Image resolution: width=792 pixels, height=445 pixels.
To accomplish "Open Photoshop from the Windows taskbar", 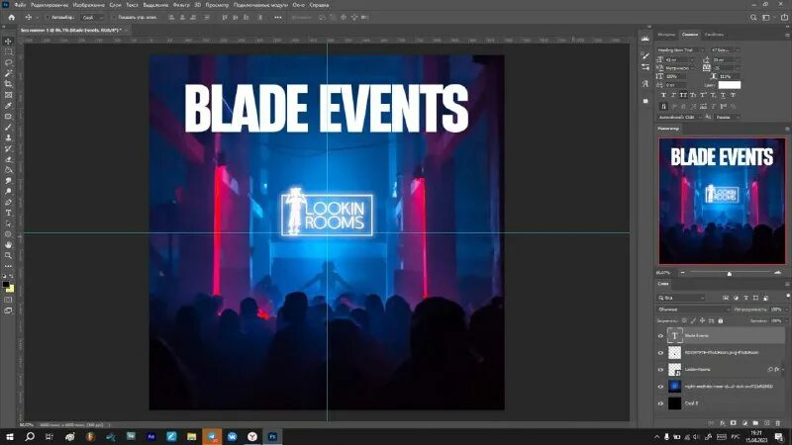I will tap(273, 436).
